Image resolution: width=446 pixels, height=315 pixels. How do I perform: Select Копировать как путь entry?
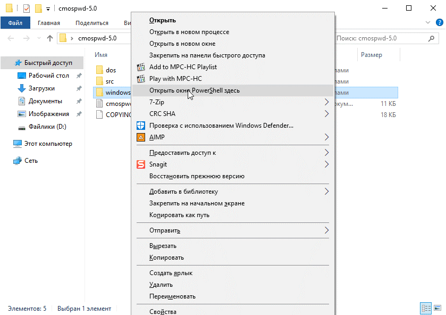[x=179, y=215]
